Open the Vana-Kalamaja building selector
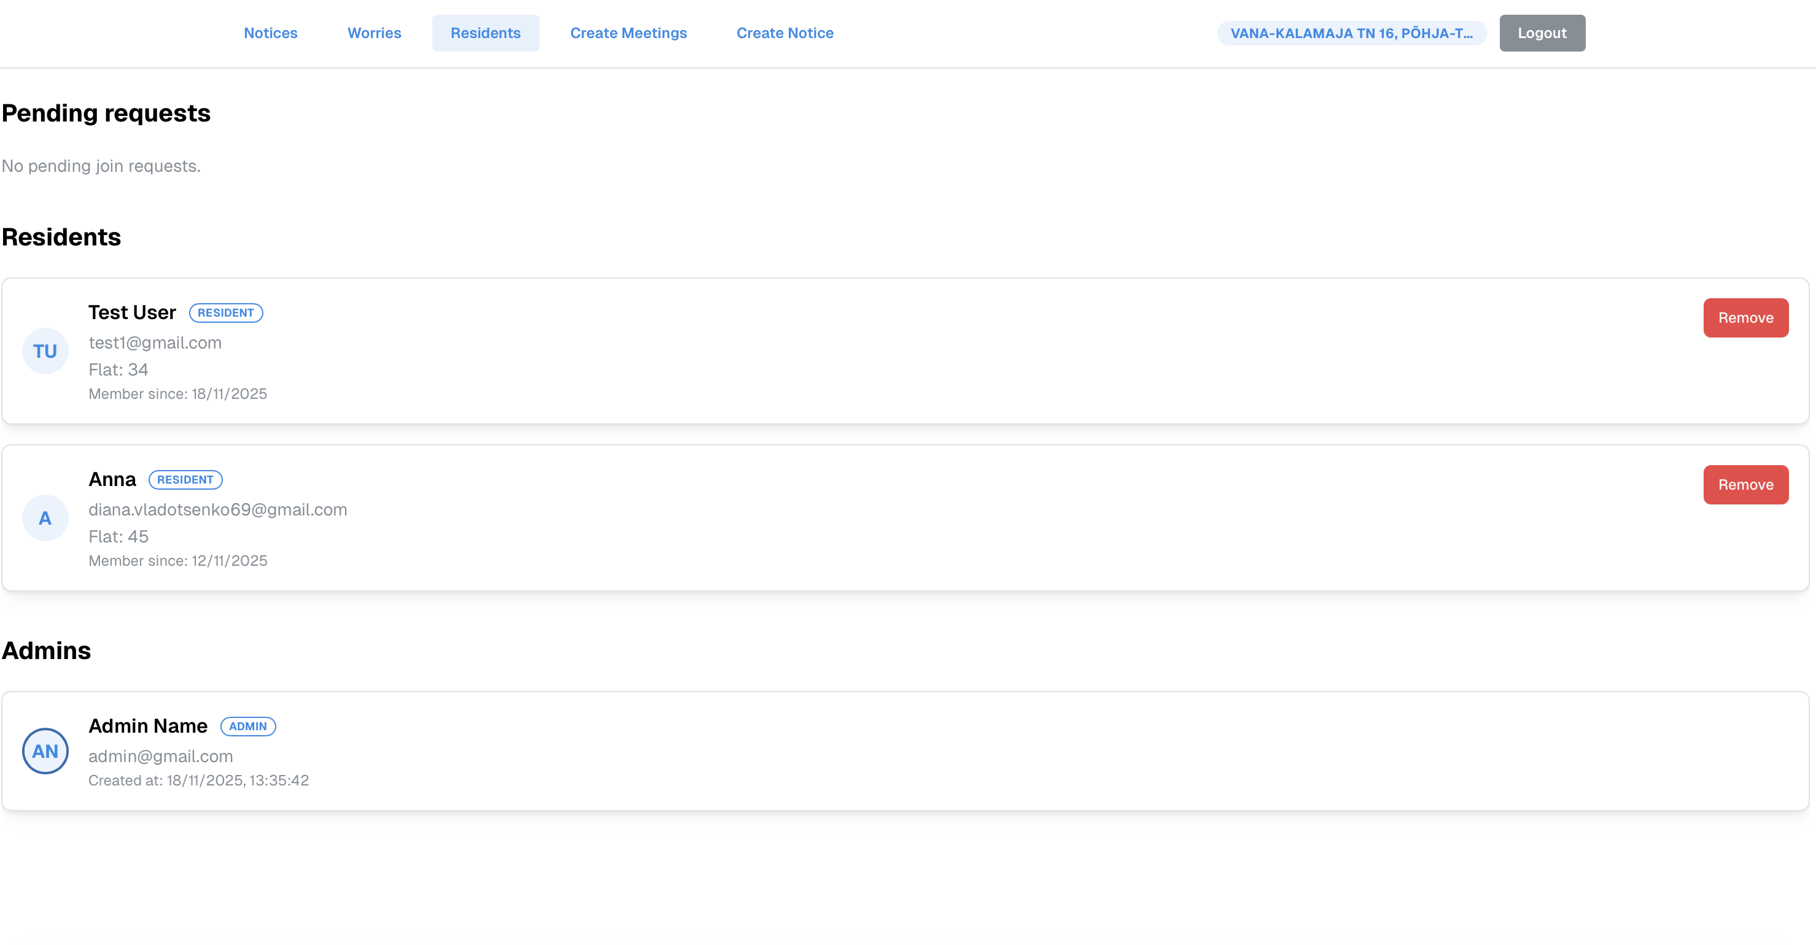 [x=1351, y=33]
